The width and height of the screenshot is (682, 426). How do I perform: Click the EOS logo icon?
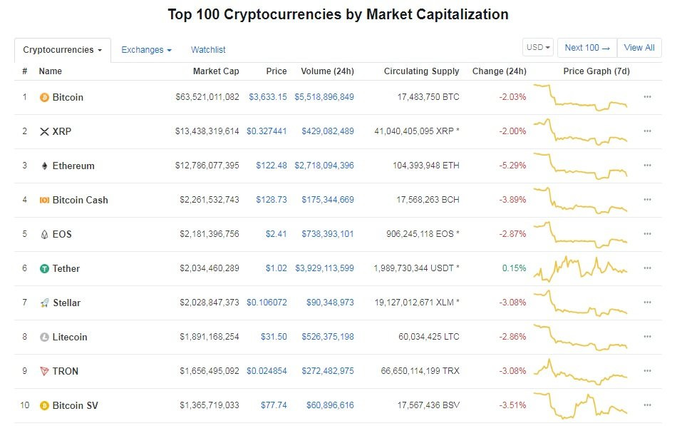tap(44, 235)
